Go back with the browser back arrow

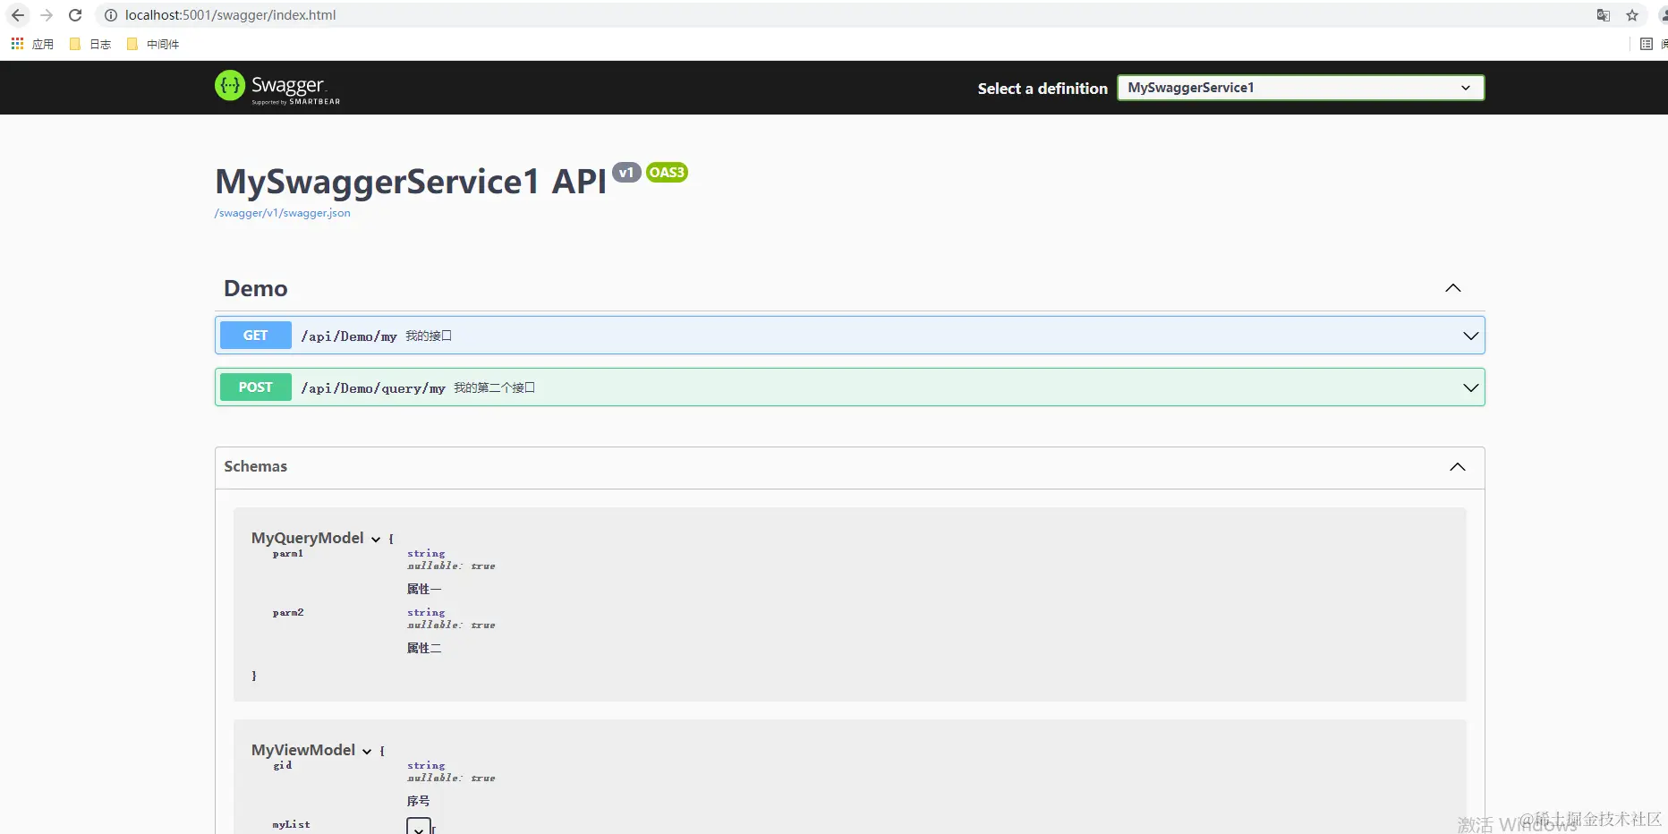(x=18, y=15)
